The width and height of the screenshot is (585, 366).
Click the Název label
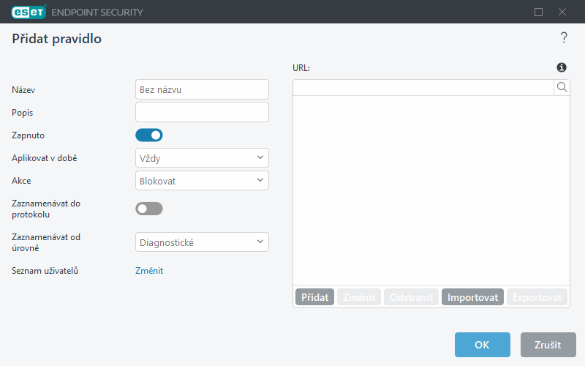click(23, 89)
